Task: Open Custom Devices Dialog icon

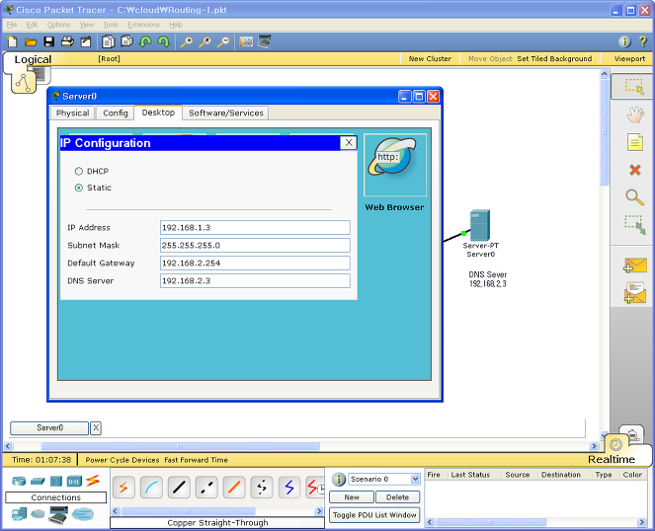Action: coord(265,41)
